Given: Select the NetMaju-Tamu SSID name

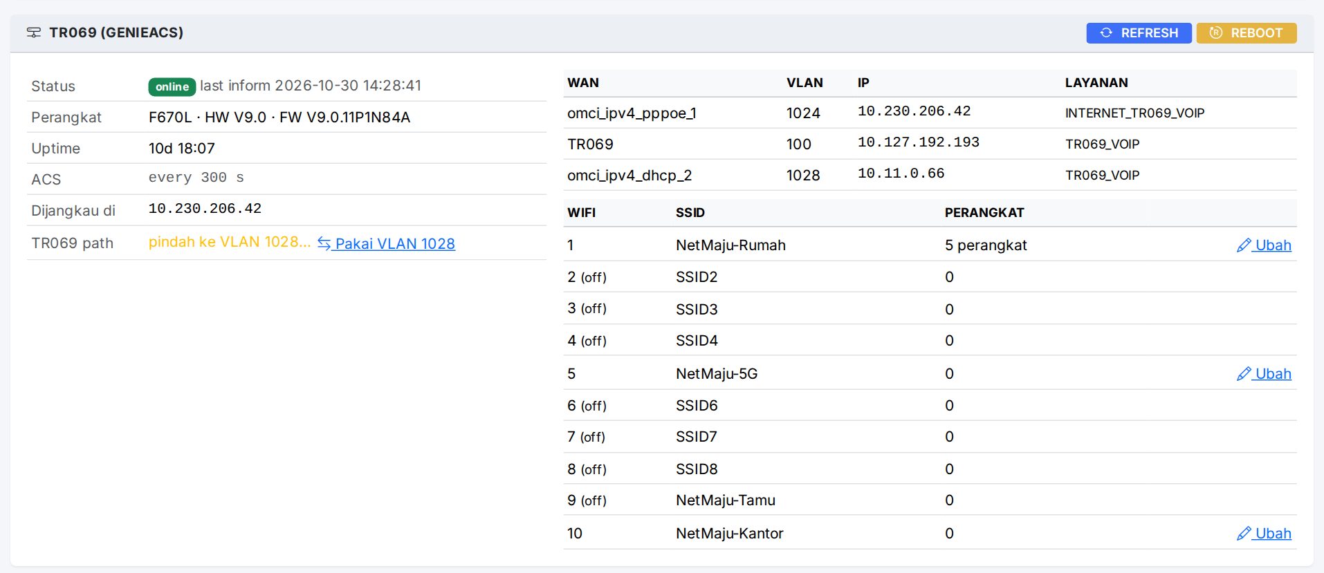Looking at the screenshot, I should click(726, 500).
